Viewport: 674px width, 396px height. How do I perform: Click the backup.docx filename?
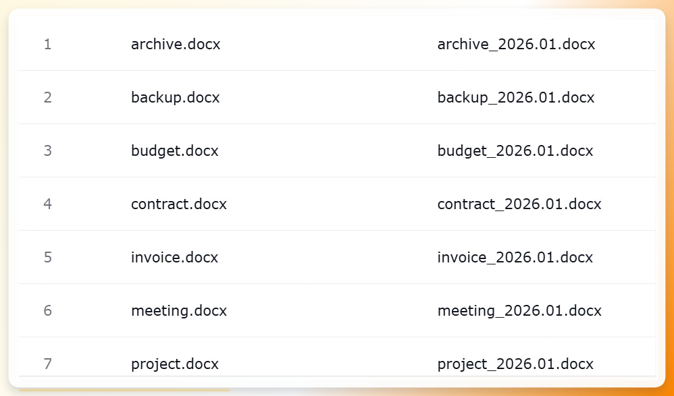176,98
